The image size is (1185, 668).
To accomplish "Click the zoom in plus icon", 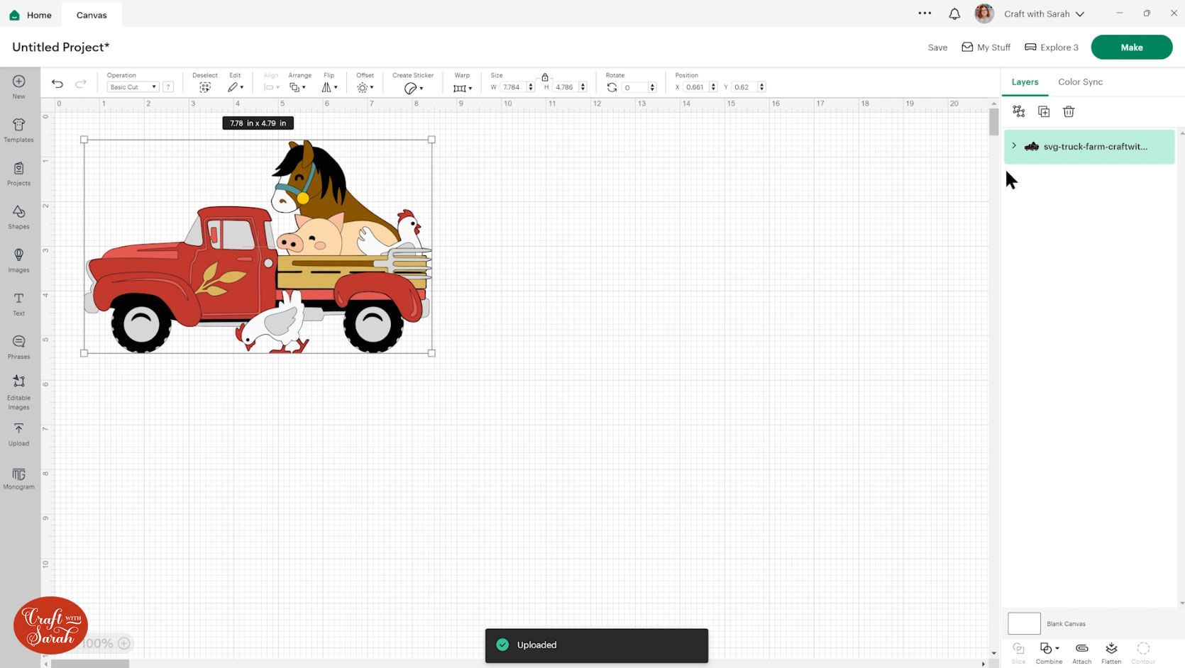I will [124, 643].
